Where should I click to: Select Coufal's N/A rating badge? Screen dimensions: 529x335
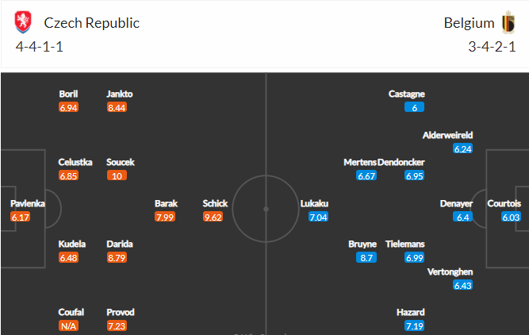pyautogui.click(x=68, y=326)
